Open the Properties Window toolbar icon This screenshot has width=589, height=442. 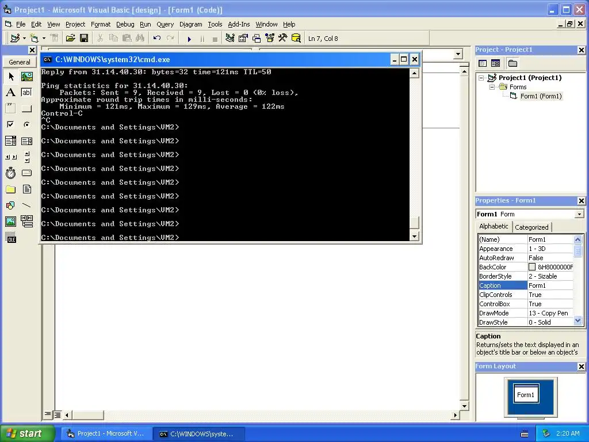[x=243, y=39]
